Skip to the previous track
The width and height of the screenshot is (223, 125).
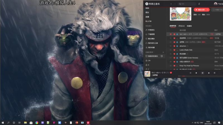click(x=196, y=73)
